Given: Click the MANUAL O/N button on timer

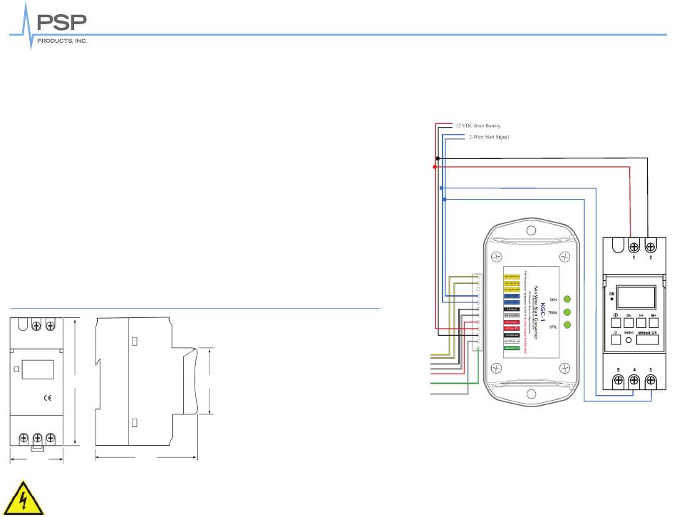Looking at the screenshot, I should point(648,339).
